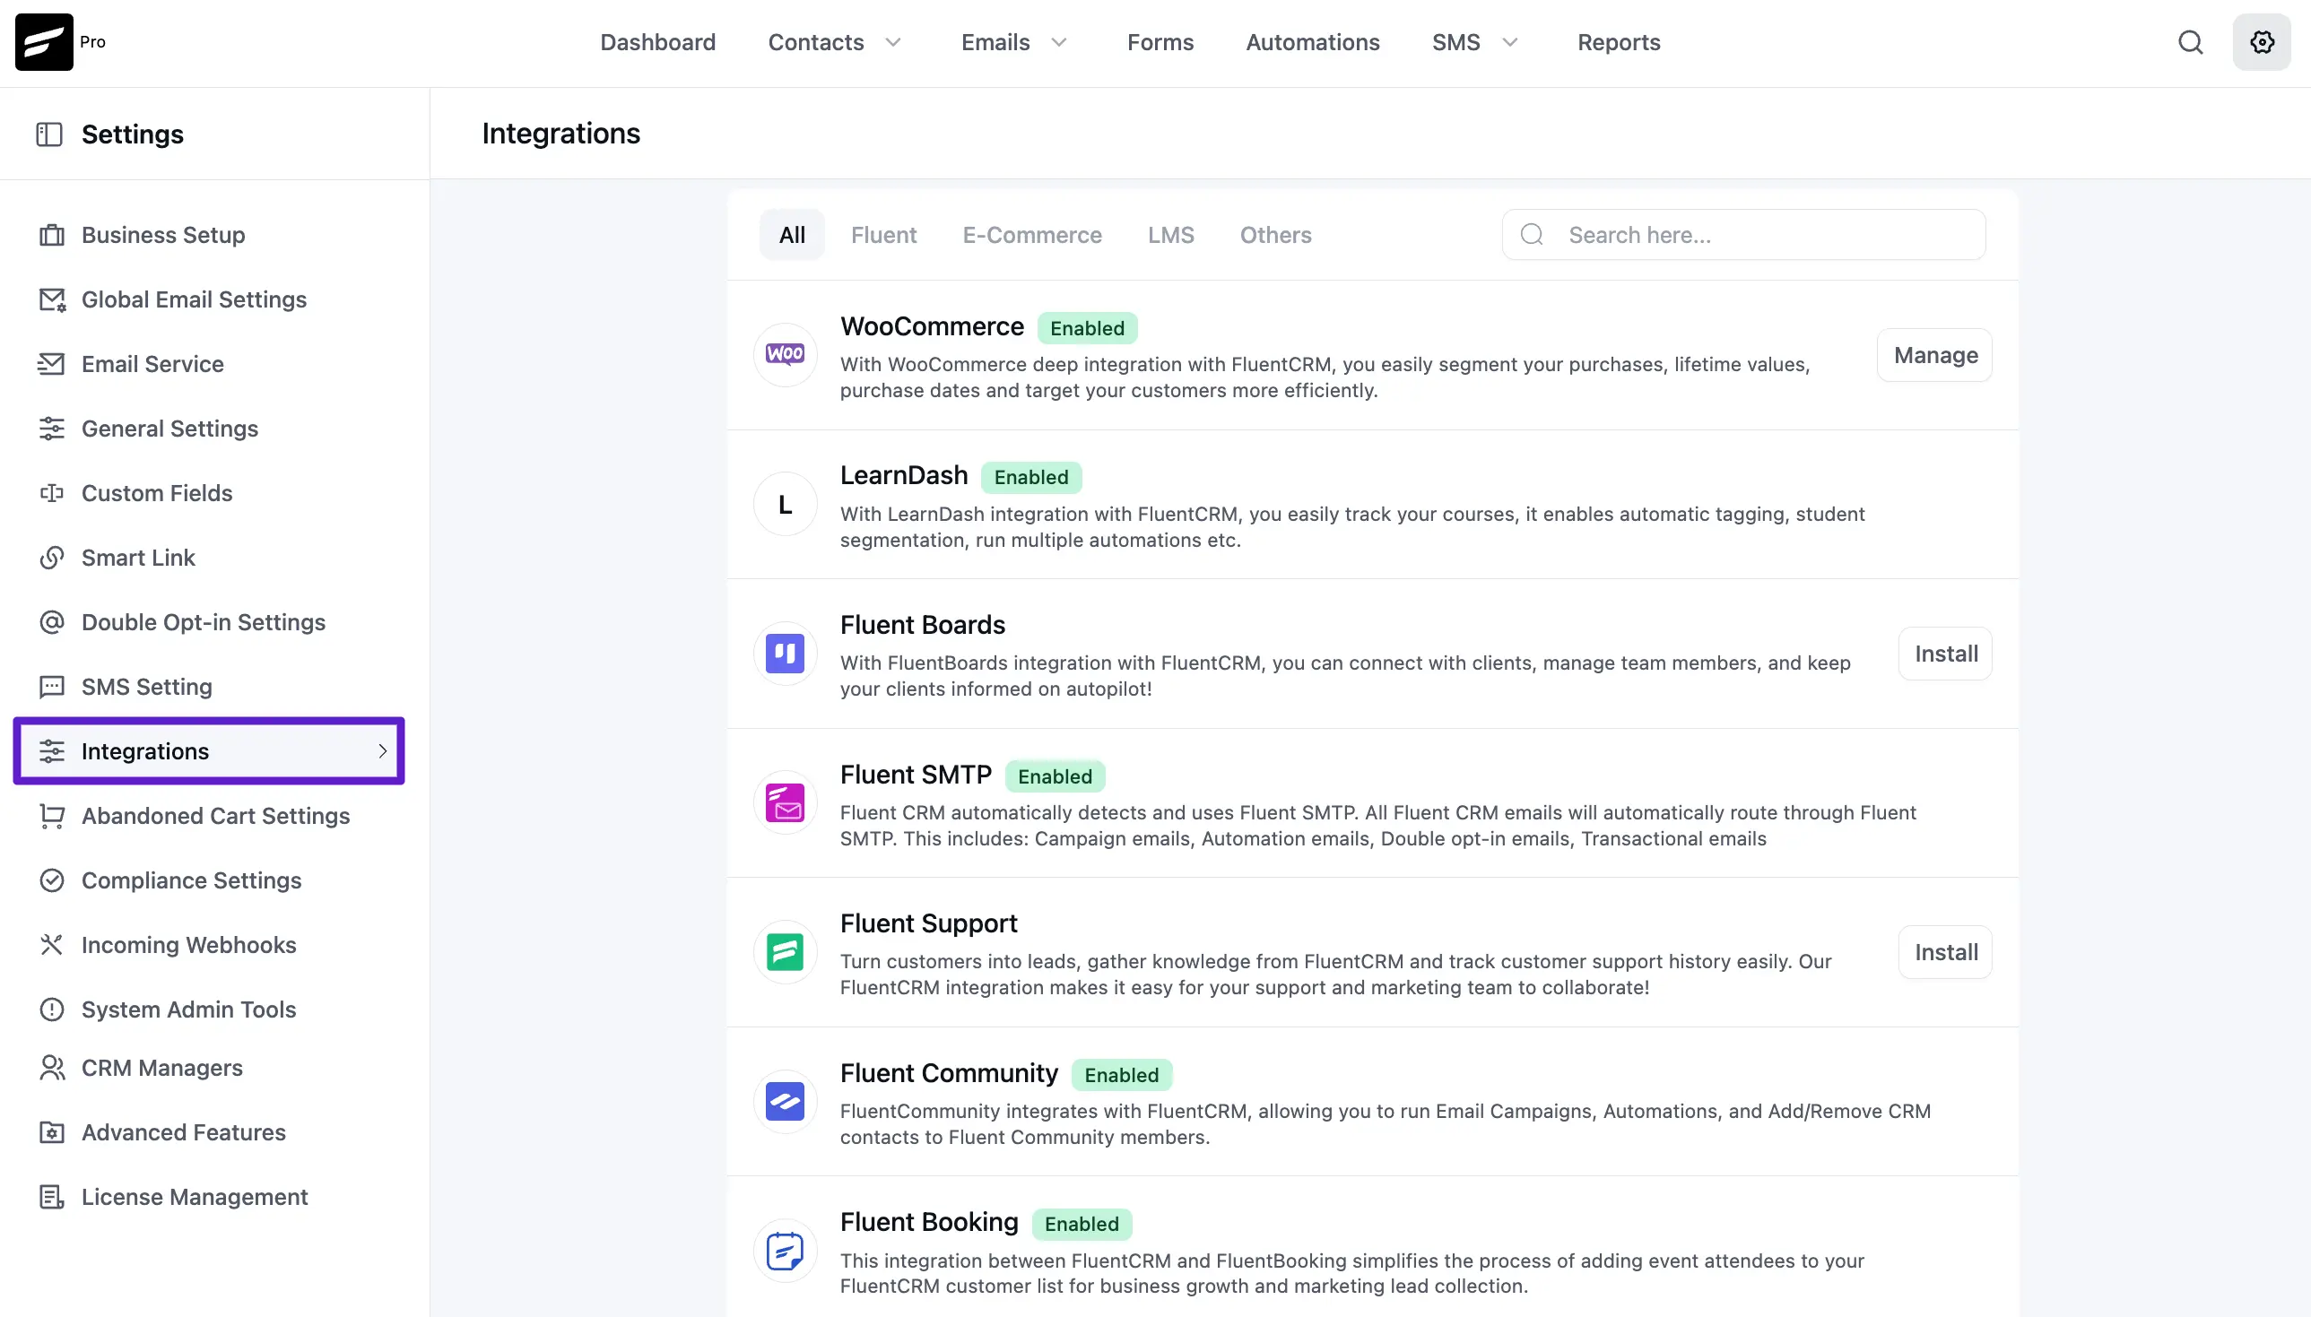Viewport: 2311px width, 1317px height.
Task: Toggle the Settings sidebar panel icon
Action: tap(48, 134)
